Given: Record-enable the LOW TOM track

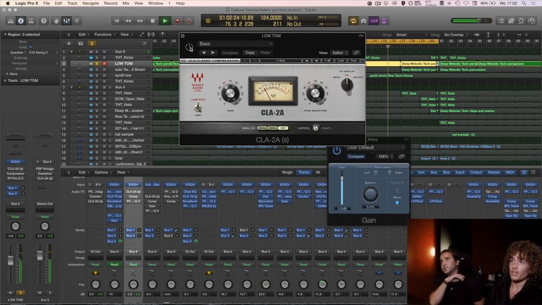Looking at the screenshot, I should [x=104, y=64].
